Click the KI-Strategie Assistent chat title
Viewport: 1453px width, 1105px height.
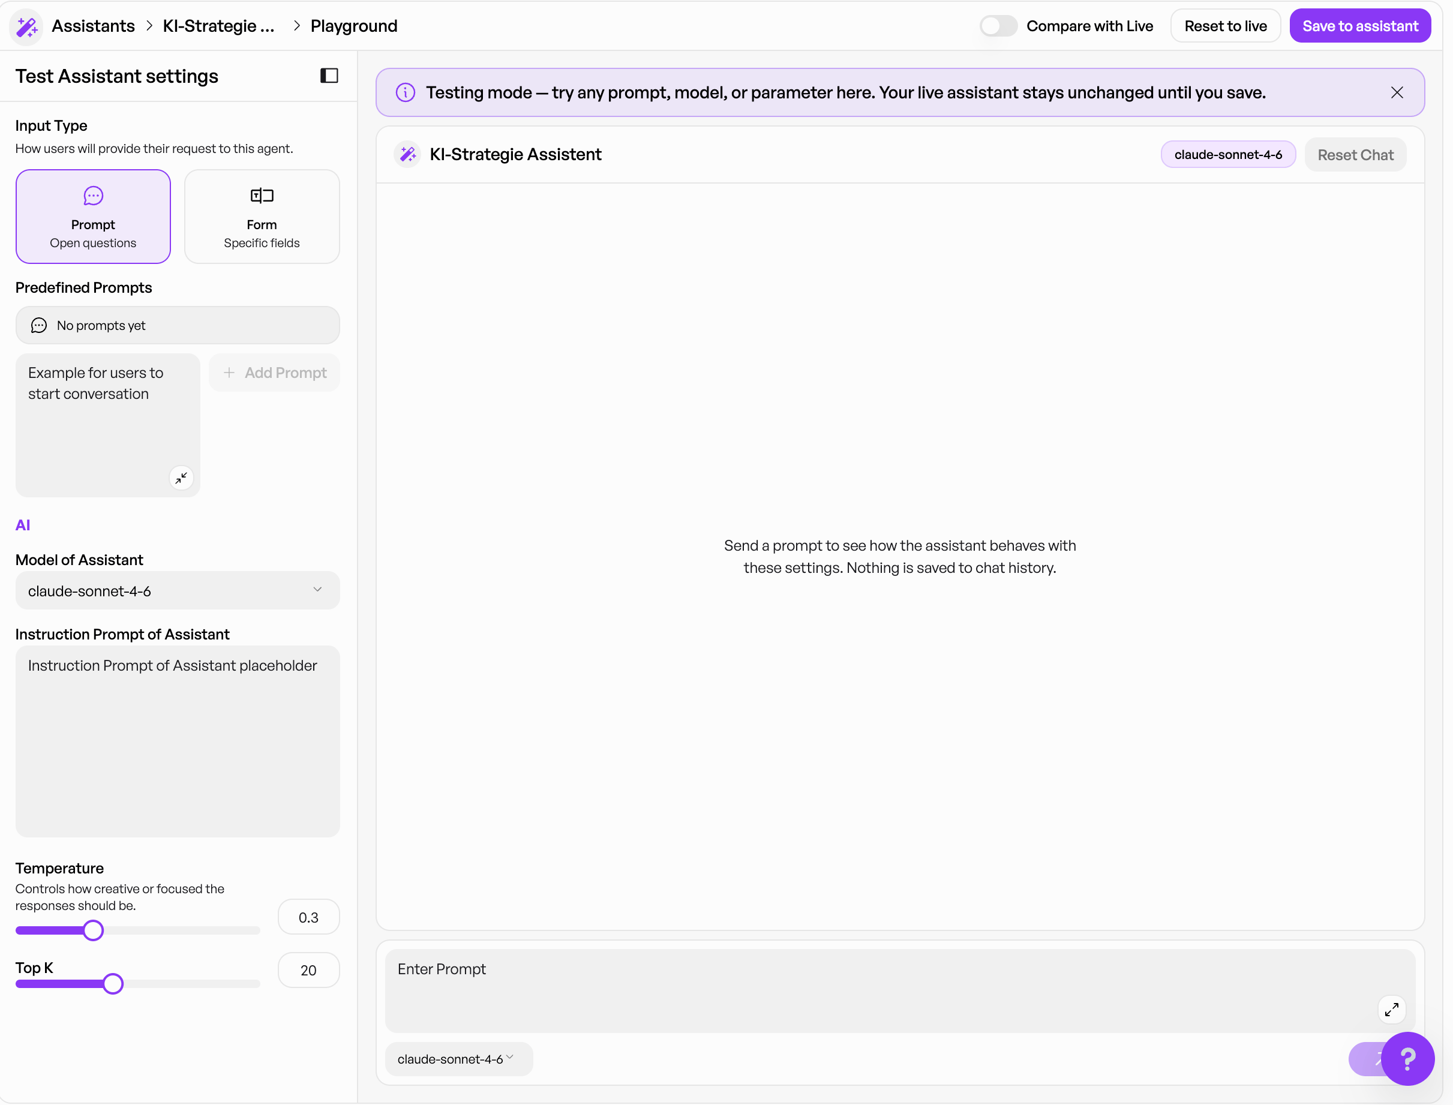pyautogui.click(x=516, y=155)
